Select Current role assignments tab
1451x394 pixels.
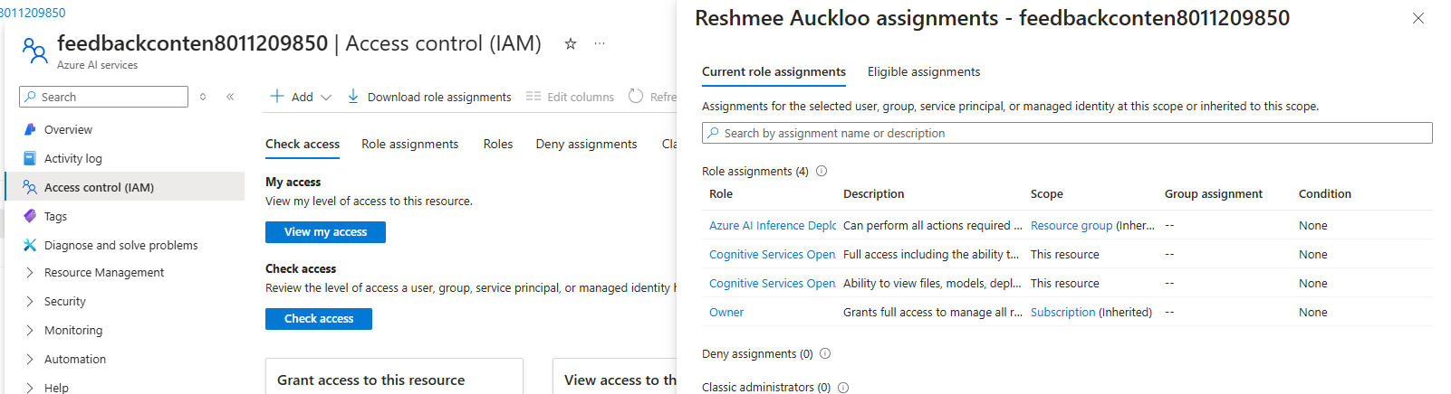point(774,71)
